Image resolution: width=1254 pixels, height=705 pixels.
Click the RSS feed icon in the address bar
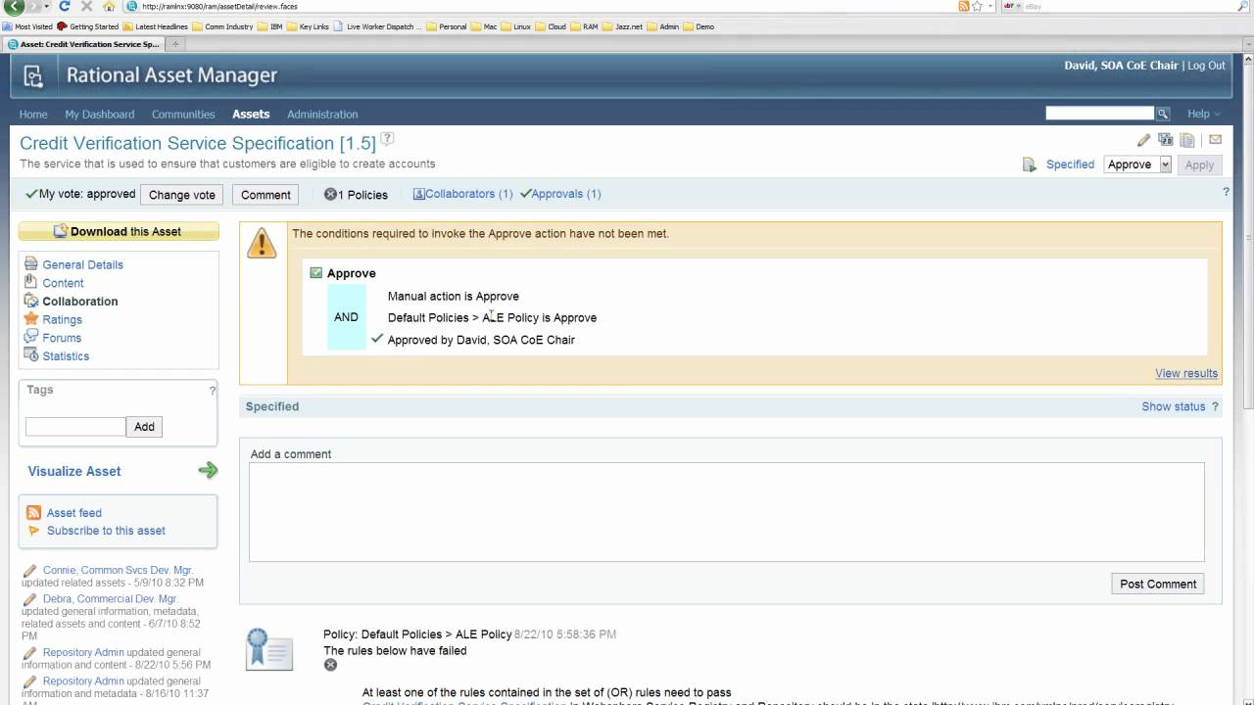tap(964, 6)
